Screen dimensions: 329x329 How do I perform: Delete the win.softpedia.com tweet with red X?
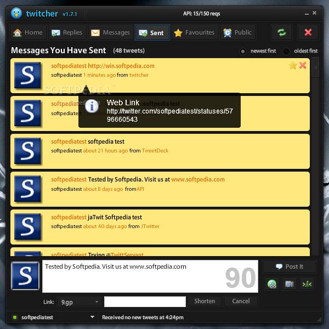coord(303,65)
